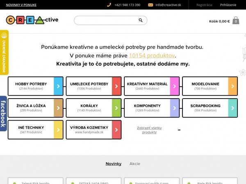Open the Korálky category
Viewport: 246px width, 184px height.
pos(93,108)
